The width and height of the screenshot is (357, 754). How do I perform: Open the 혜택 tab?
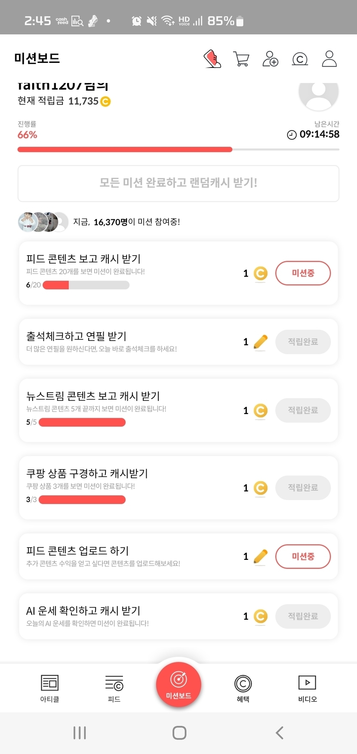pos(243,688)
